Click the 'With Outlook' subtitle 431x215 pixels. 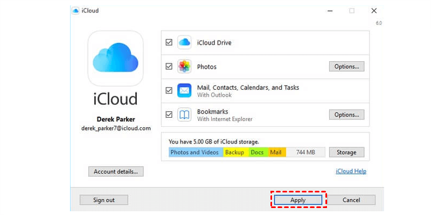[214, 95]
